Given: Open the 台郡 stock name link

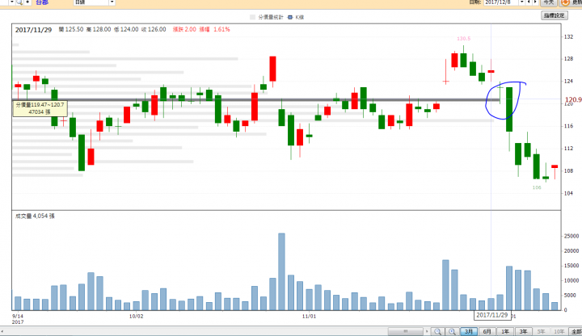Looking at the screenshot, I should point(42,2).
